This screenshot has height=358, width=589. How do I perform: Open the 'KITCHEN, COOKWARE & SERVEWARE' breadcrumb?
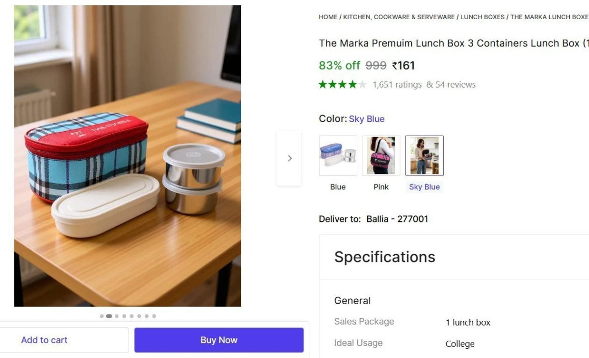coord(398,17)
